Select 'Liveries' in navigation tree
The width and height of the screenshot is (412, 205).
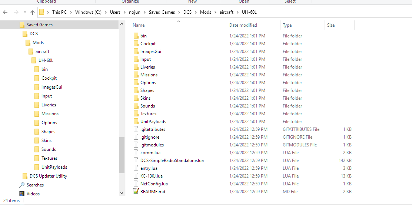coord(49,105)
